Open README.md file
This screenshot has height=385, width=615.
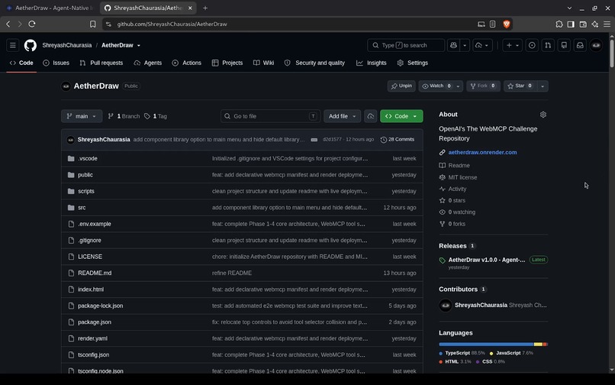(95, 273)
